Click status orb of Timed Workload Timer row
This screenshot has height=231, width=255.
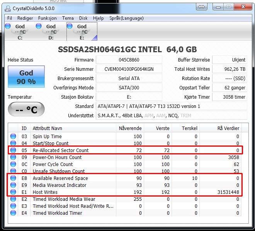coord(13,213)
